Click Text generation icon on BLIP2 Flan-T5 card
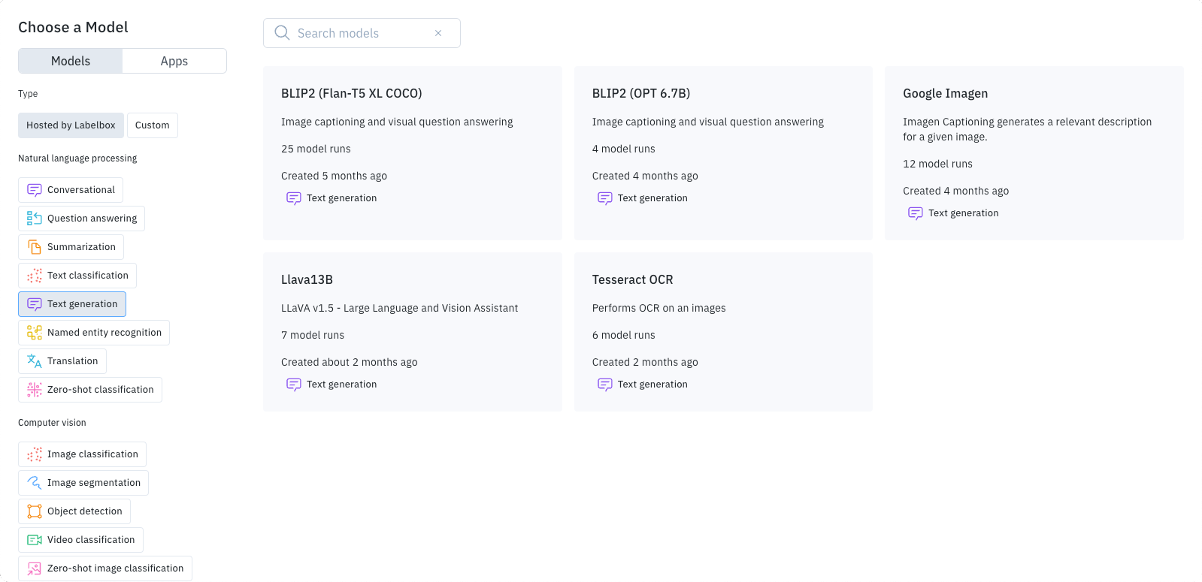The height and width of the screenshot is (582, 1202). [x=294, y=198]
